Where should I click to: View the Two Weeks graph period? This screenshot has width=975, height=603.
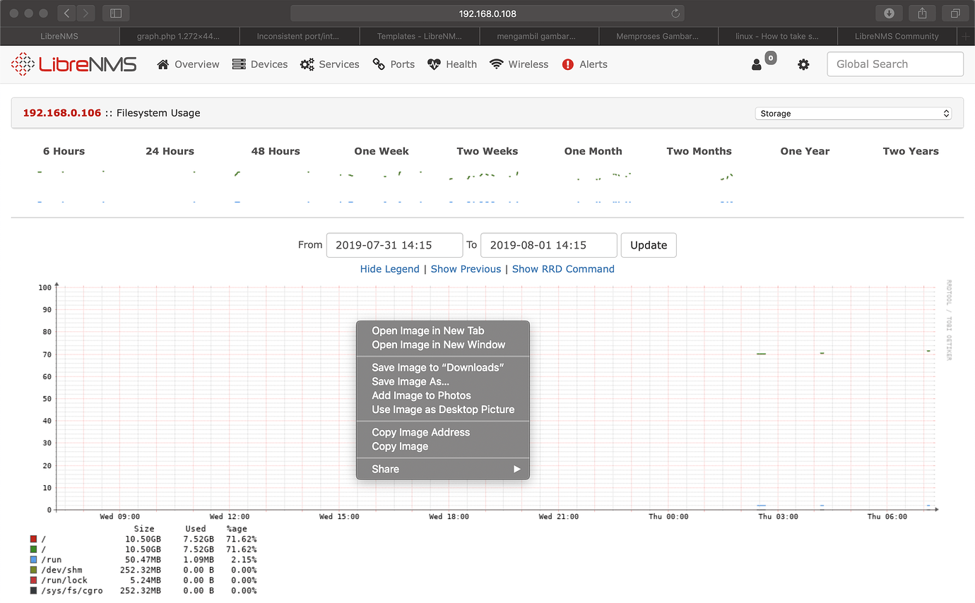click(487, 151)
